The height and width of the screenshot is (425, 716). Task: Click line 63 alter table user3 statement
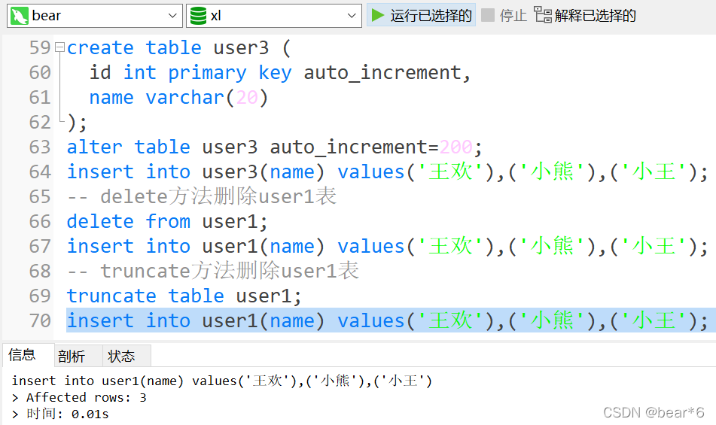point(274,147)
